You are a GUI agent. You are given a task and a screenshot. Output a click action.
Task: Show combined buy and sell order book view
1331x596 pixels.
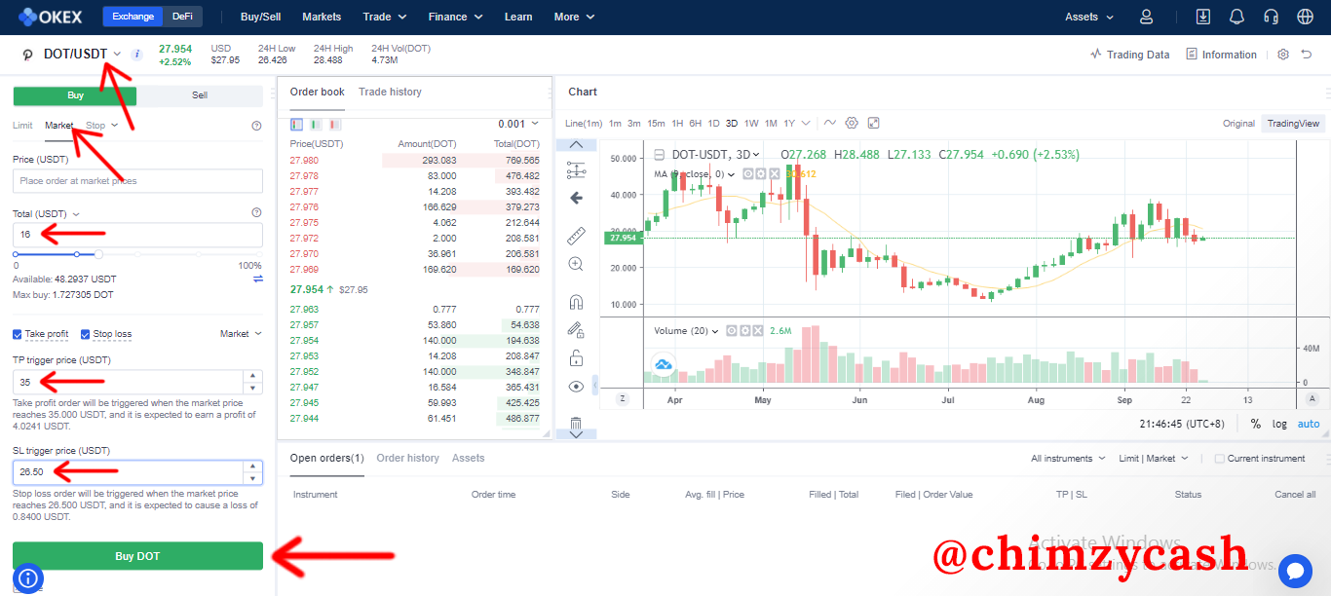click(x=296, y=125)
